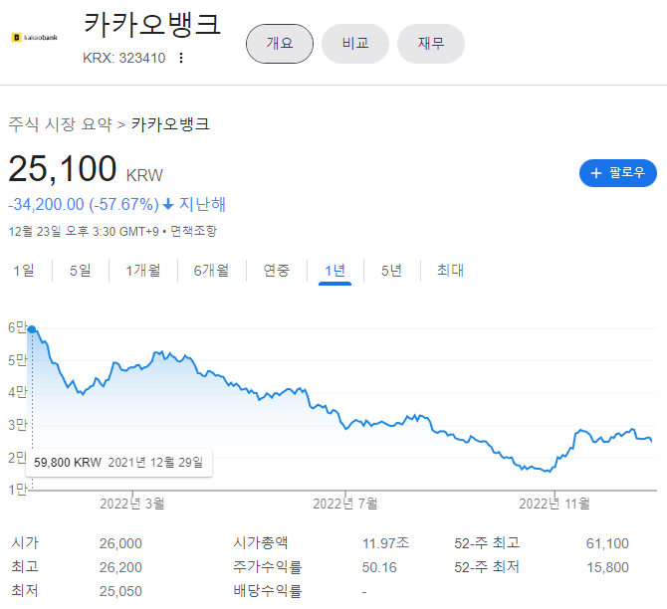Click the KRX: 323410 ticker text
This screenshot has width=667, height=609.
[x=123, y=58]
